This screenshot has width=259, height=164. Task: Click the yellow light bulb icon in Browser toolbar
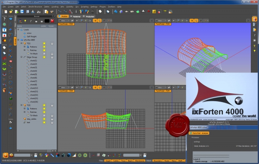[x=25, y=21]
